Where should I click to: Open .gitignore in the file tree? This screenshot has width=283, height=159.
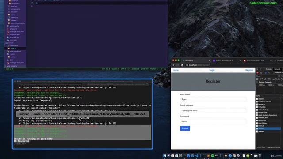coord(13,29)
